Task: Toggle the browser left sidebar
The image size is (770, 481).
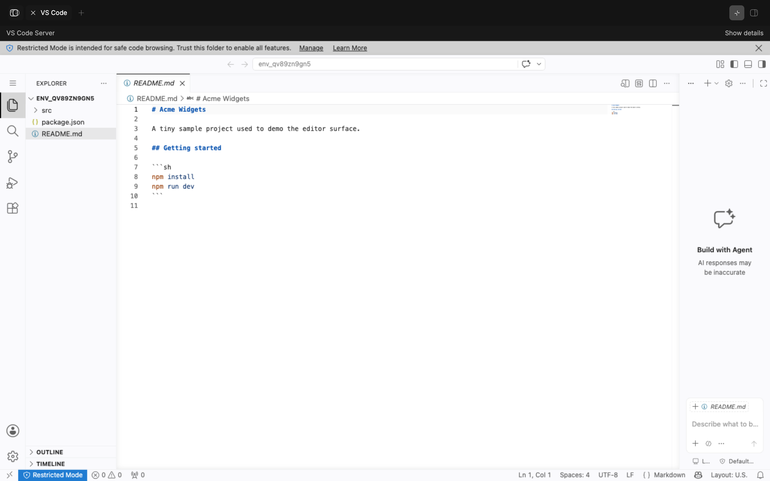Action: [x=14, y=13]
